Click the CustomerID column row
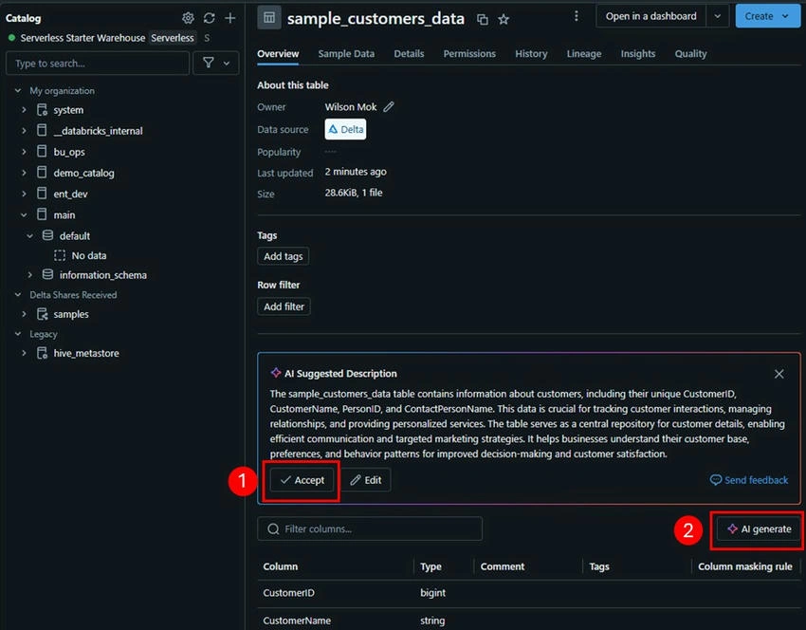Viewport: 806px width, 630px height. point(529,593)
